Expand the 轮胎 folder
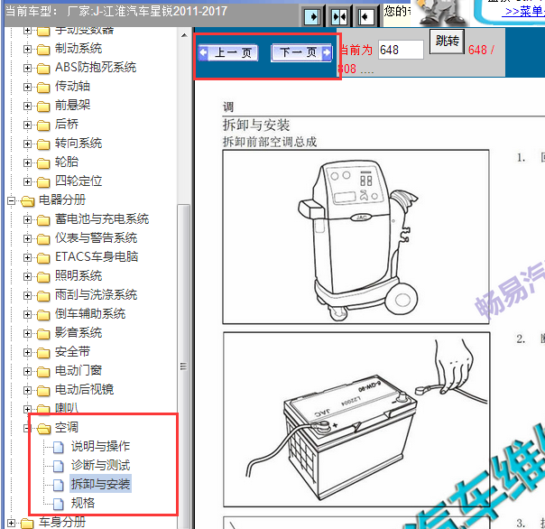 (x=27, y=162)
